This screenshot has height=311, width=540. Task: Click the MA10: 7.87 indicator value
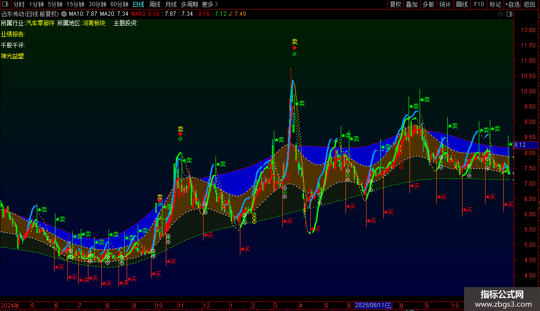click(83, 14)
